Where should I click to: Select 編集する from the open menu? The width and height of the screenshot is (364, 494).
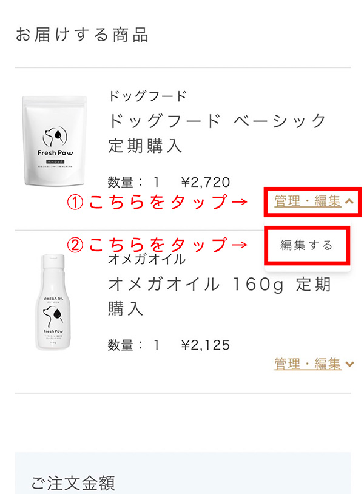[307, 245]
